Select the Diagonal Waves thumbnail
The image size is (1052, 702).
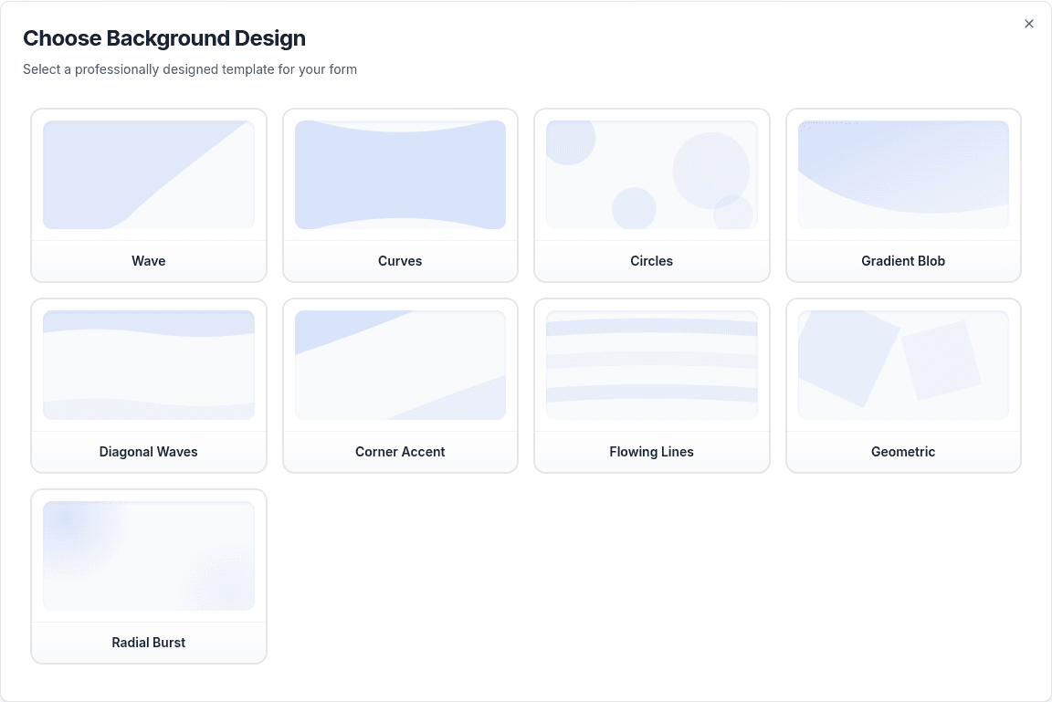[x=149, y=364]
